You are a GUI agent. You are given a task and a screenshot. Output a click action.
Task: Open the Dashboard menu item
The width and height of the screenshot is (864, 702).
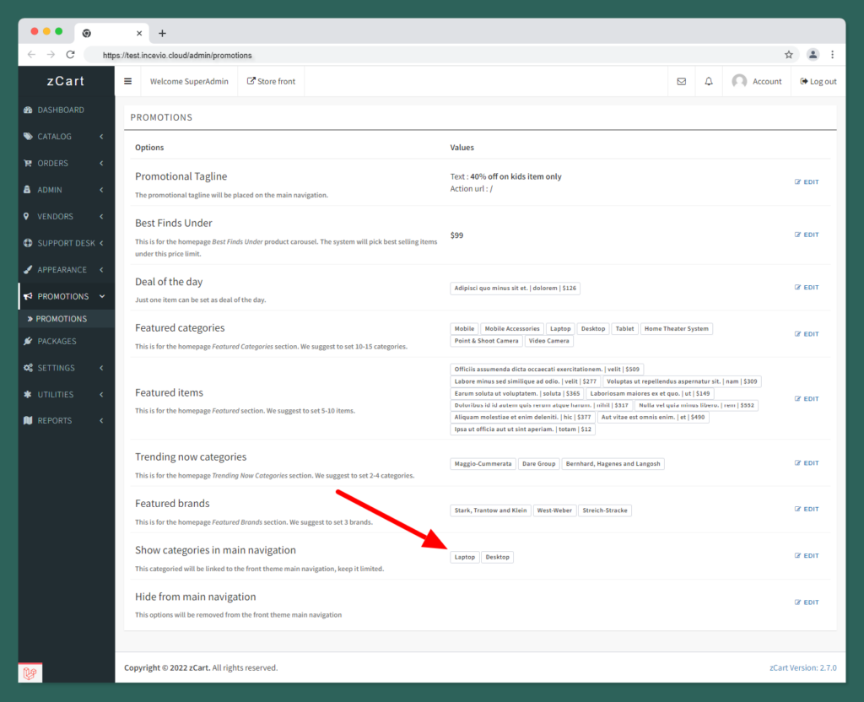60,110
